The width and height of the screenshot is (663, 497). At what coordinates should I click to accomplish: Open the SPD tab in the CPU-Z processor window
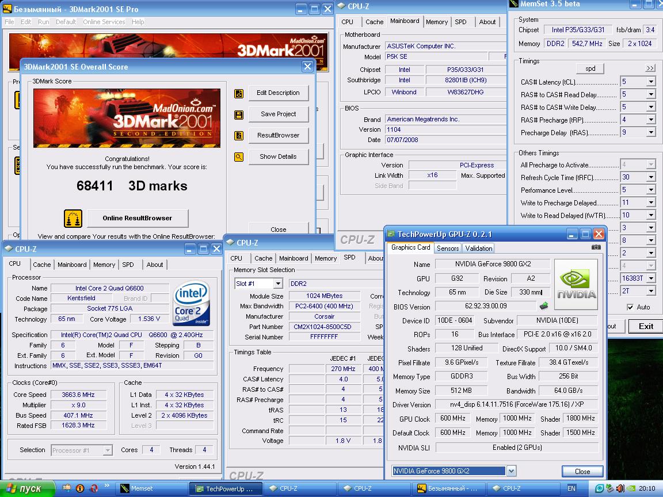pos(128,265)
